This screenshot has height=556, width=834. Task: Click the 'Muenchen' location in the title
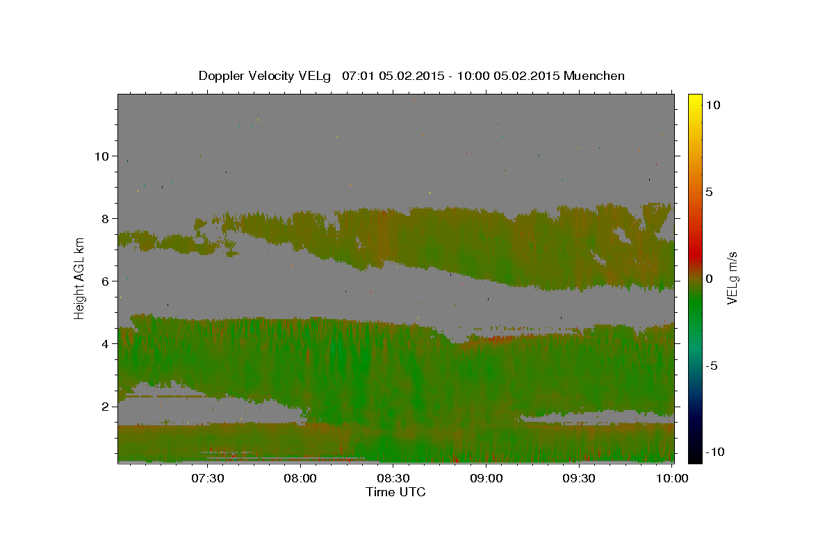[x=594, y=76]
